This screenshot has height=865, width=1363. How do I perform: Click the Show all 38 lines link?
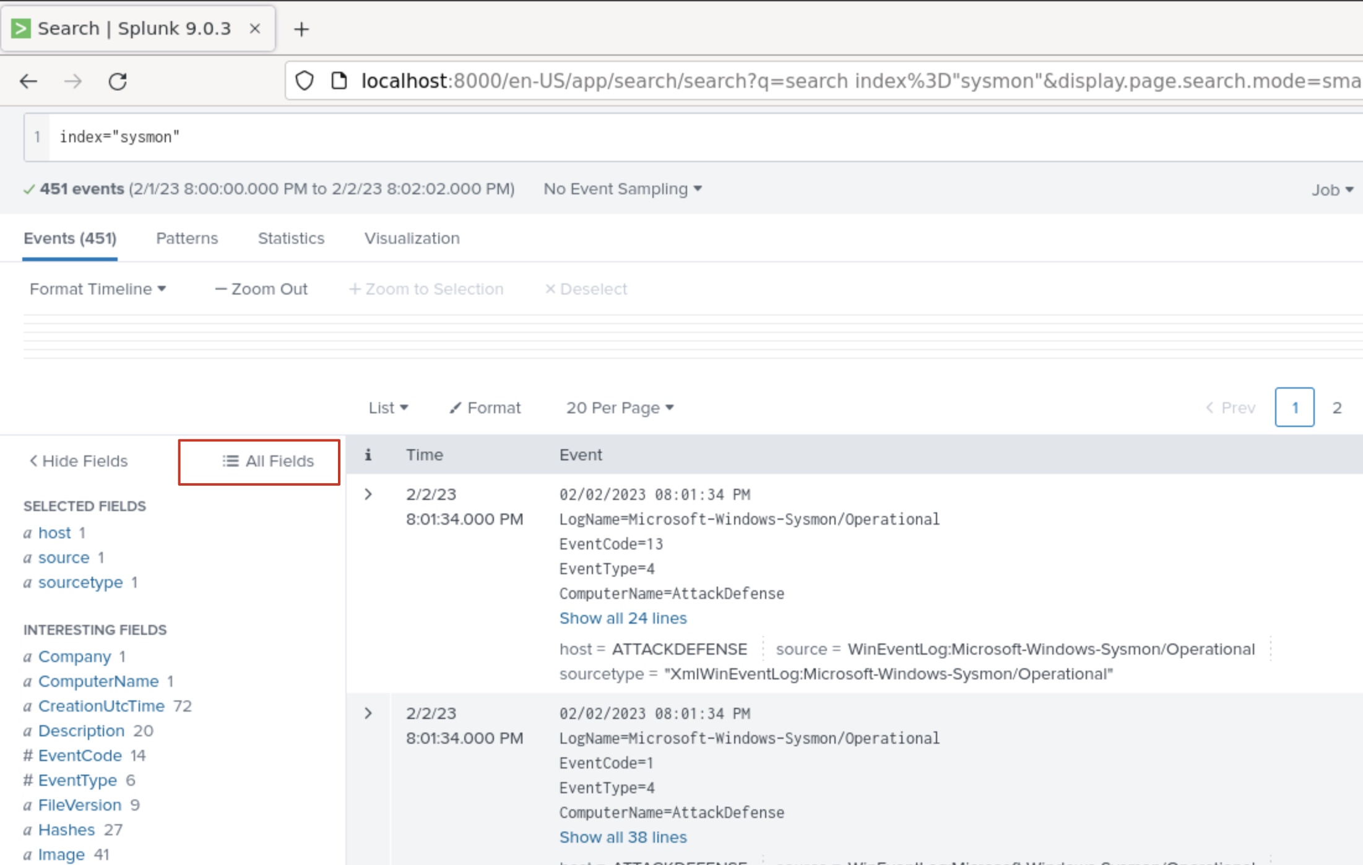pos(623,837)
